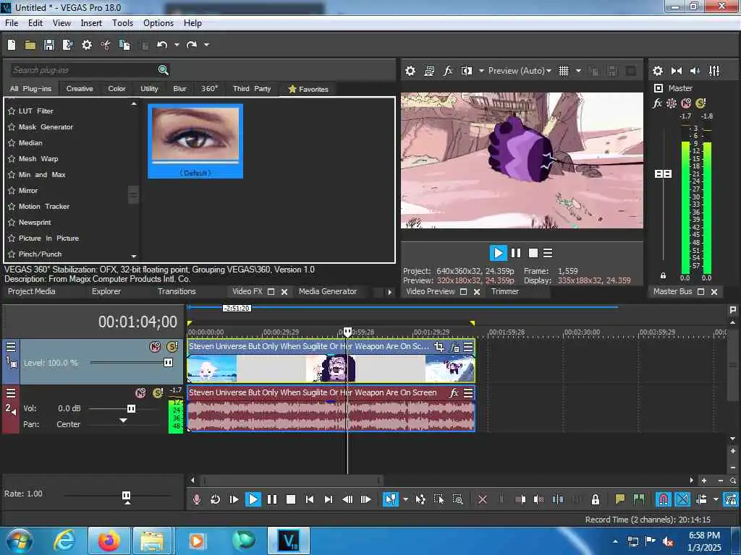
Task: Create a new project with toolbar icon
Action: (12, 45)
